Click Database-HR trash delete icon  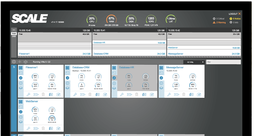pyautogui.click(x=137, y=95)
